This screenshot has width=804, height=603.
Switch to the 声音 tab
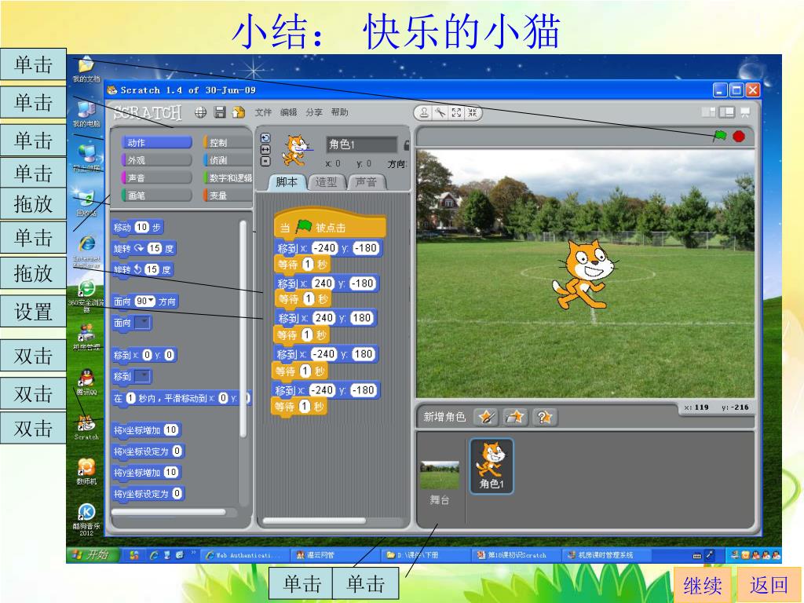coord(366,182)
